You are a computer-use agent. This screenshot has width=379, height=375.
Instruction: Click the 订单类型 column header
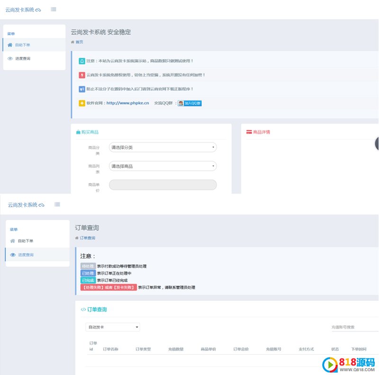pos(143,349)
